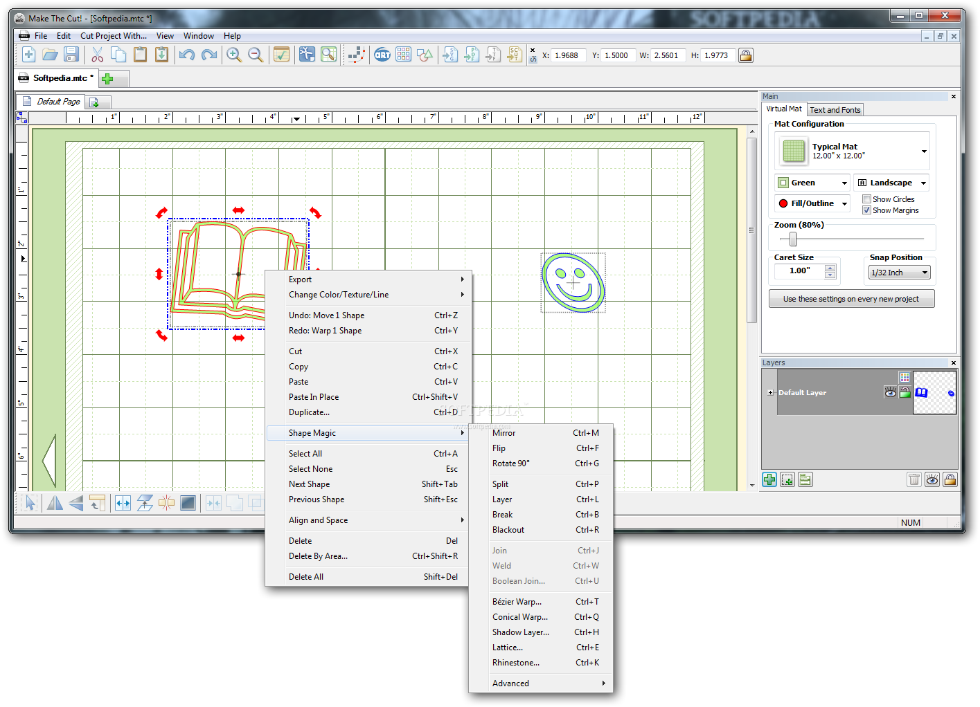Click the Mat Zoom (80%) slider handle

point(793,239)
